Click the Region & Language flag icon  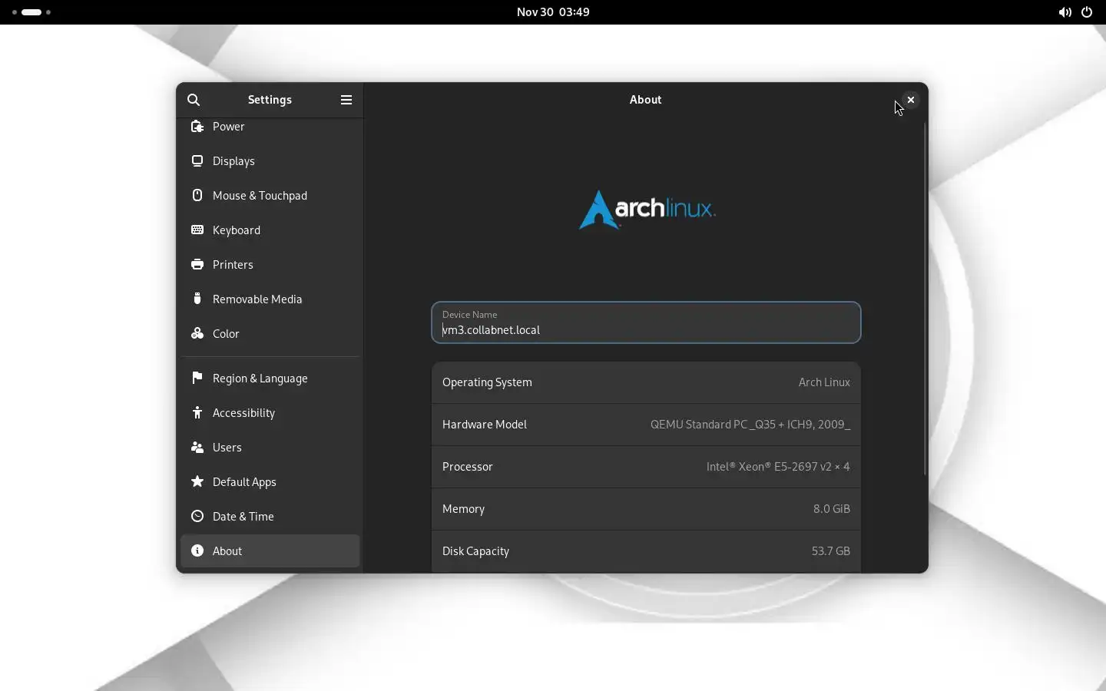pos(197,378)
